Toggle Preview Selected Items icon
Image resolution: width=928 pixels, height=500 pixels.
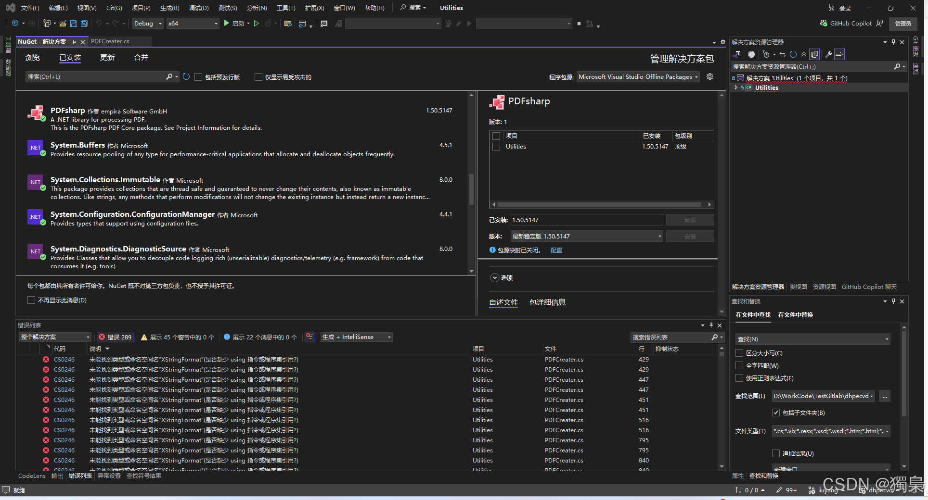(x=839, y=54)
